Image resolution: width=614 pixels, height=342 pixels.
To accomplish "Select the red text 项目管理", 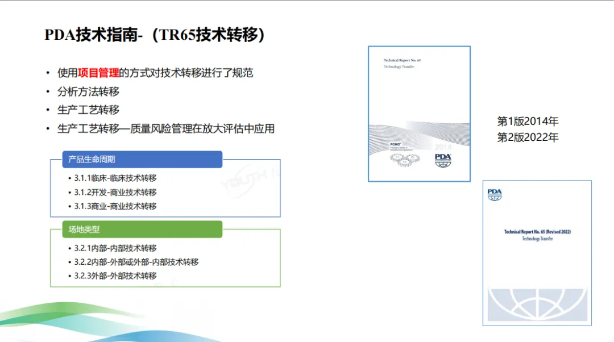I will [x=98, y=73].
